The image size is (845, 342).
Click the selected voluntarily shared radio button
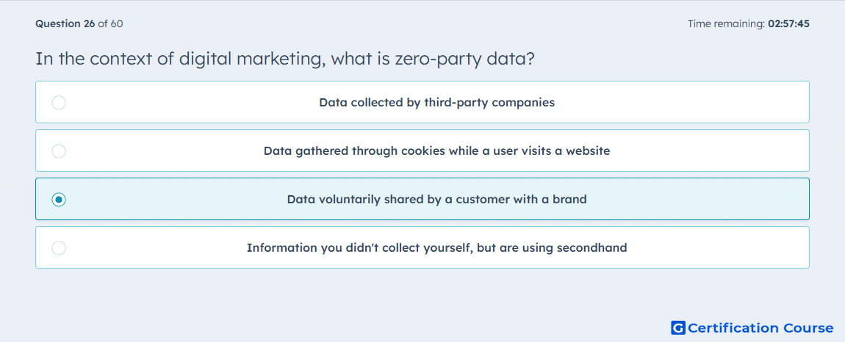click(x=59, y=200)
